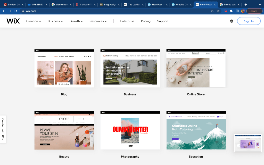
Task: Click the Sign In button
Action: click(x=249, y=21)
